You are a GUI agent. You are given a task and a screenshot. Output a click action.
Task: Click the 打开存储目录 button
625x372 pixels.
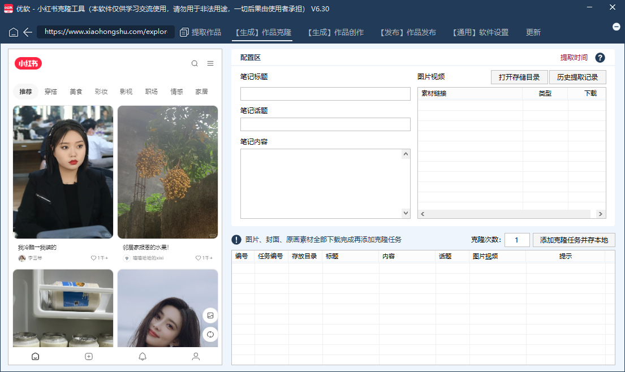click(519, 77)
